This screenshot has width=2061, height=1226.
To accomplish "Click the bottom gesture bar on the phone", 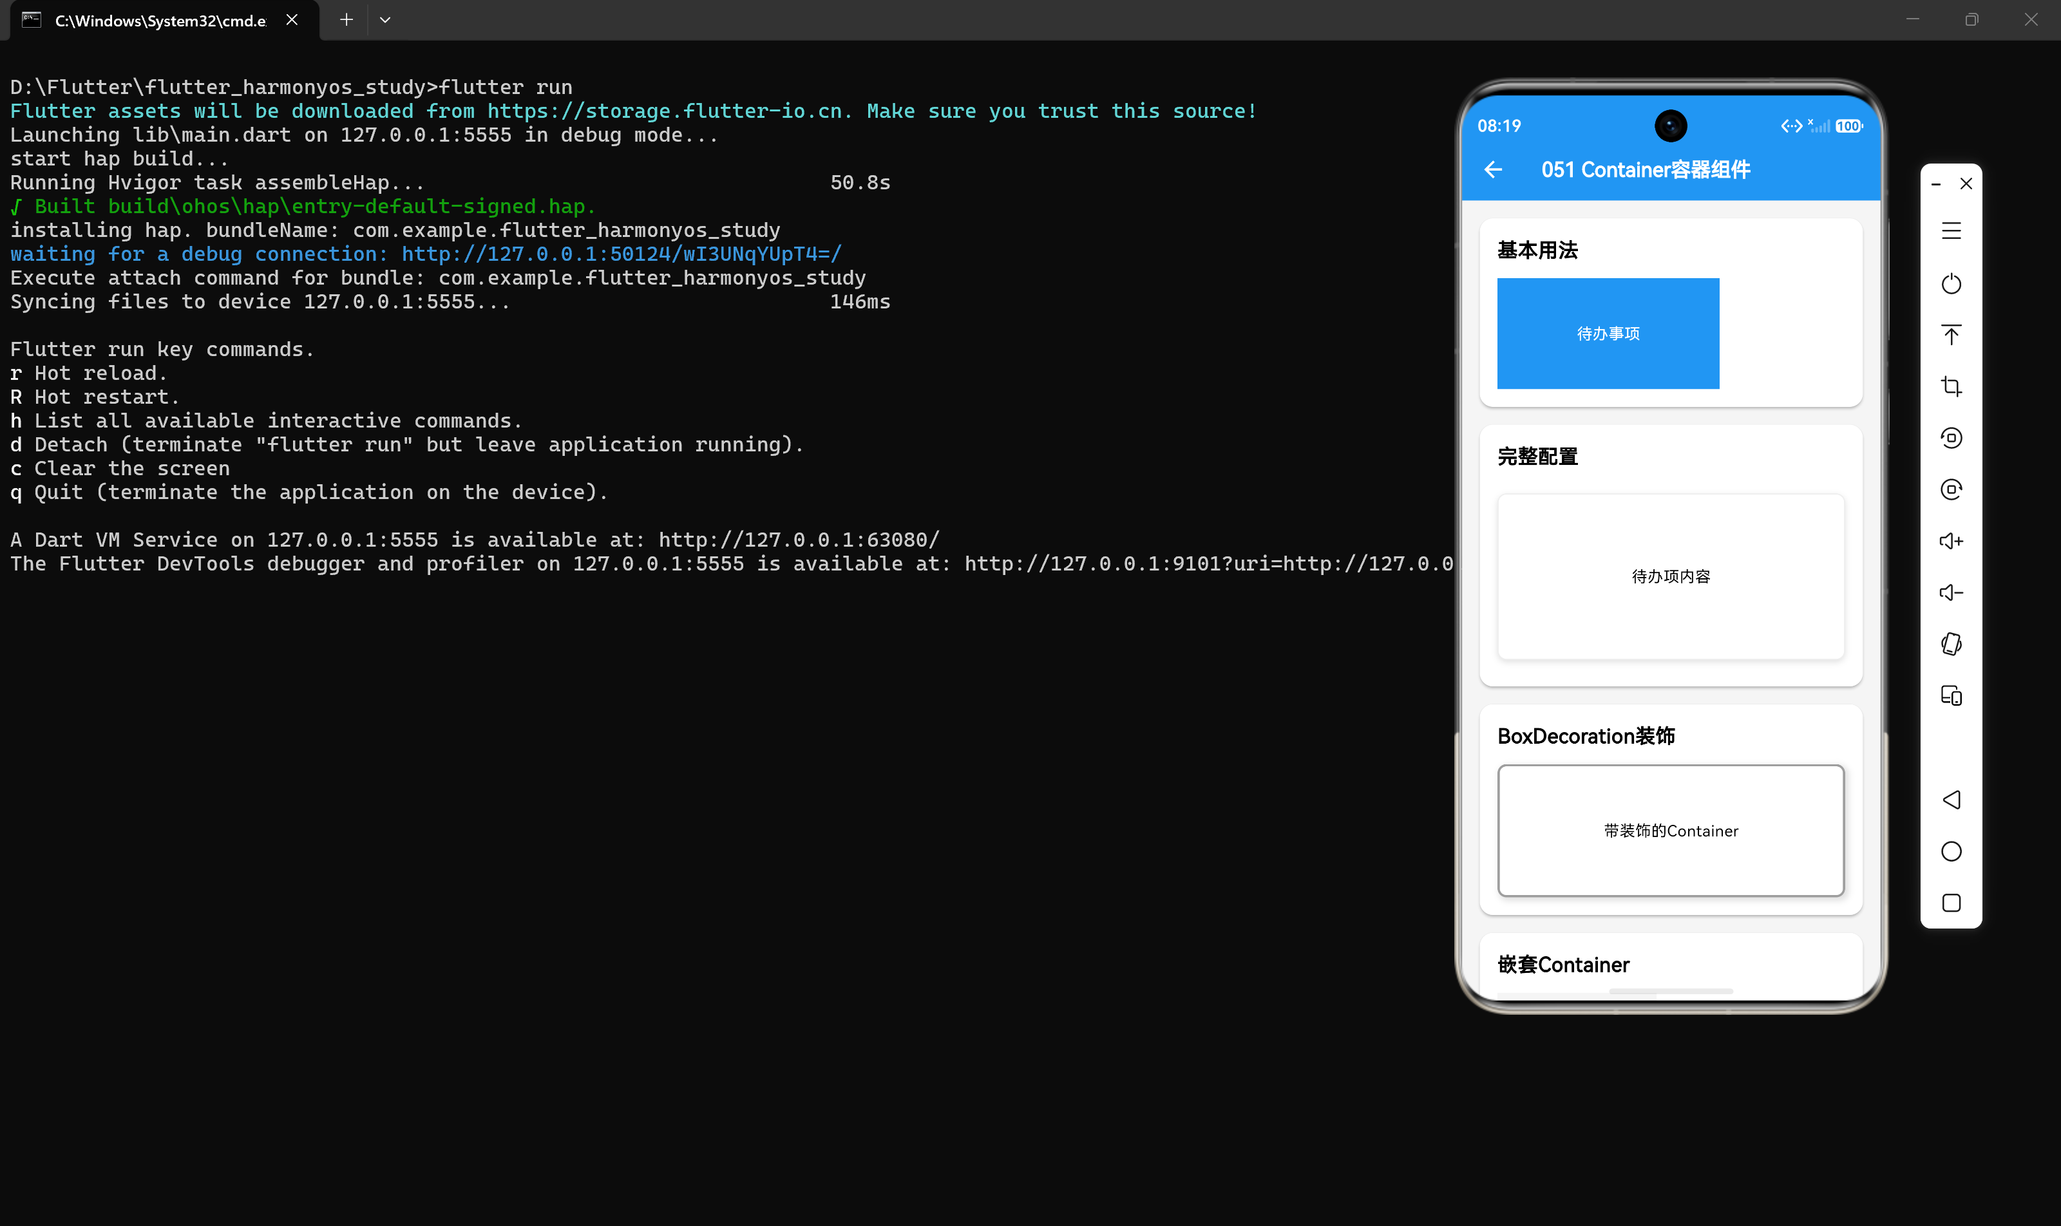I will click(1670, 990).
